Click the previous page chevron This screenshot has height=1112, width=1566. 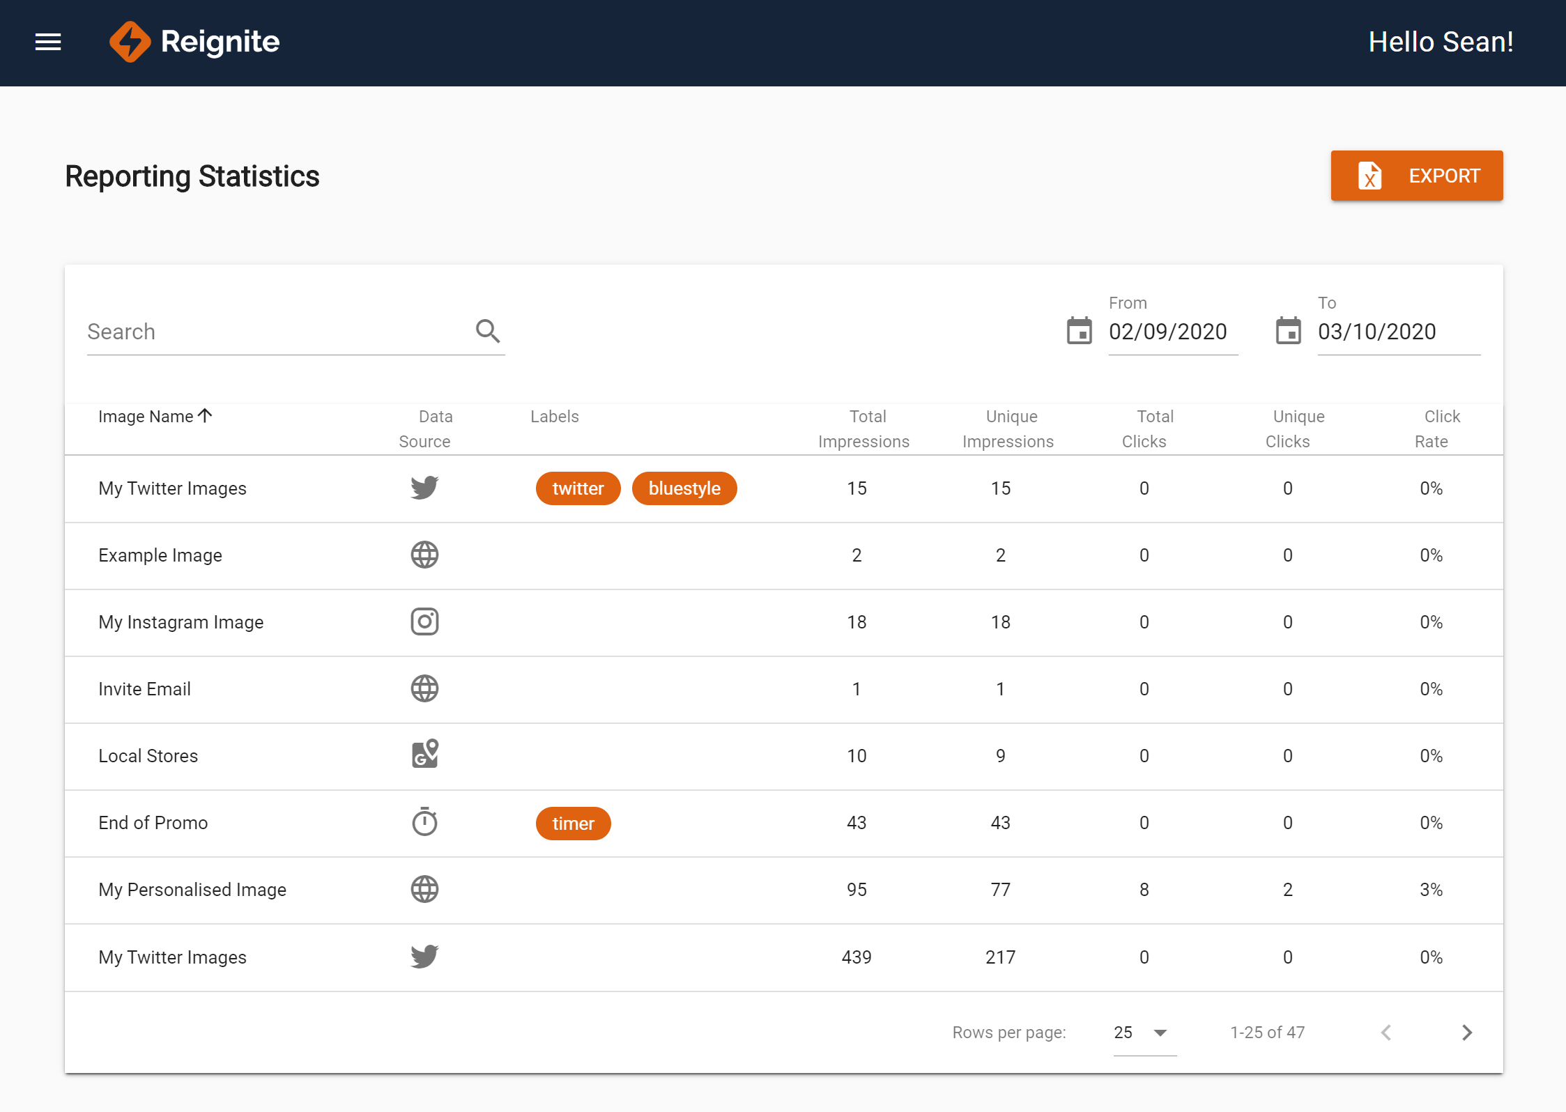click(x=1386, y=1033)
